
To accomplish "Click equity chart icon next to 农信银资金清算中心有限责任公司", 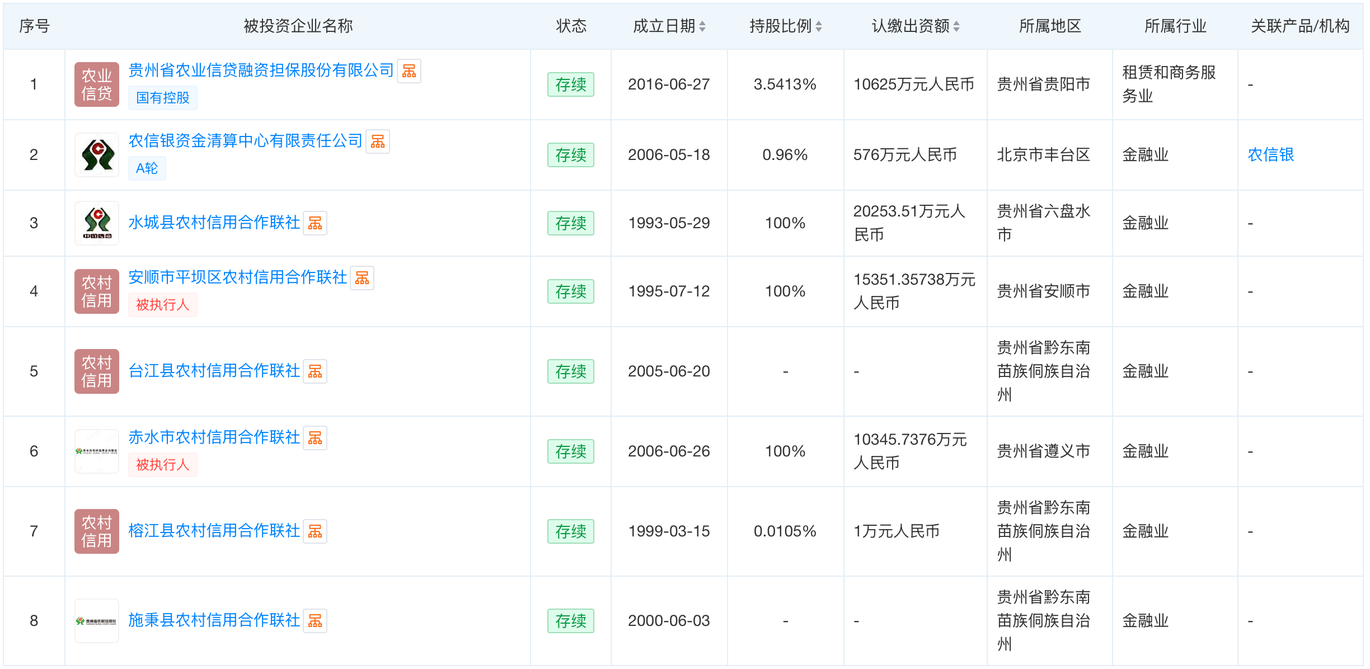I will [x=378, y=142].
